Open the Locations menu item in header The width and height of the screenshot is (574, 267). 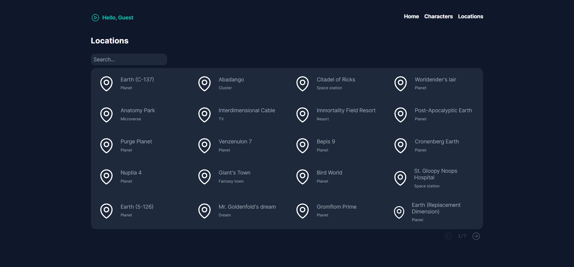[x=470, y=16]
